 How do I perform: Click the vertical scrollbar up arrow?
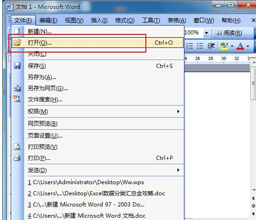(x=254, y=62)
